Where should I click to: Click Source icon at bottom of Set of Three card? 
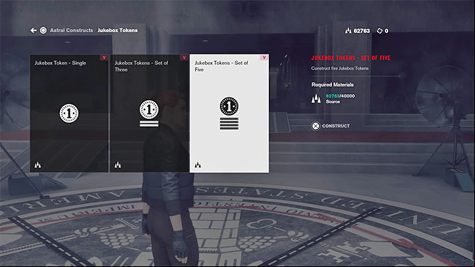pyautogui.click(x=117, y=165)
